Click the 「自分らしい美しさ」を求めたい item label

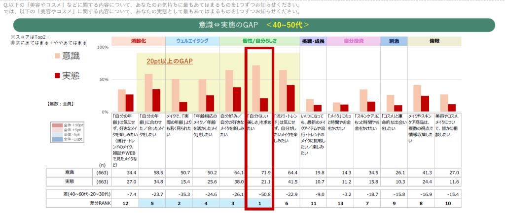click(x=258, y=123)
